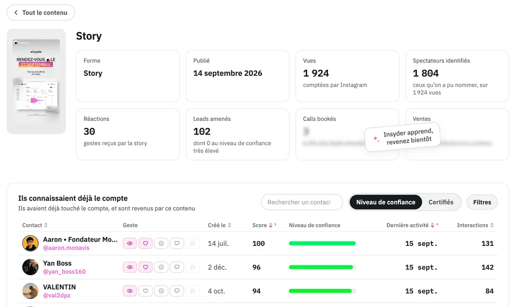This screenshot has height=307, width=512.
Task: Click the eye view icon in Yan Boss row
Action: (x=130, y=267)
